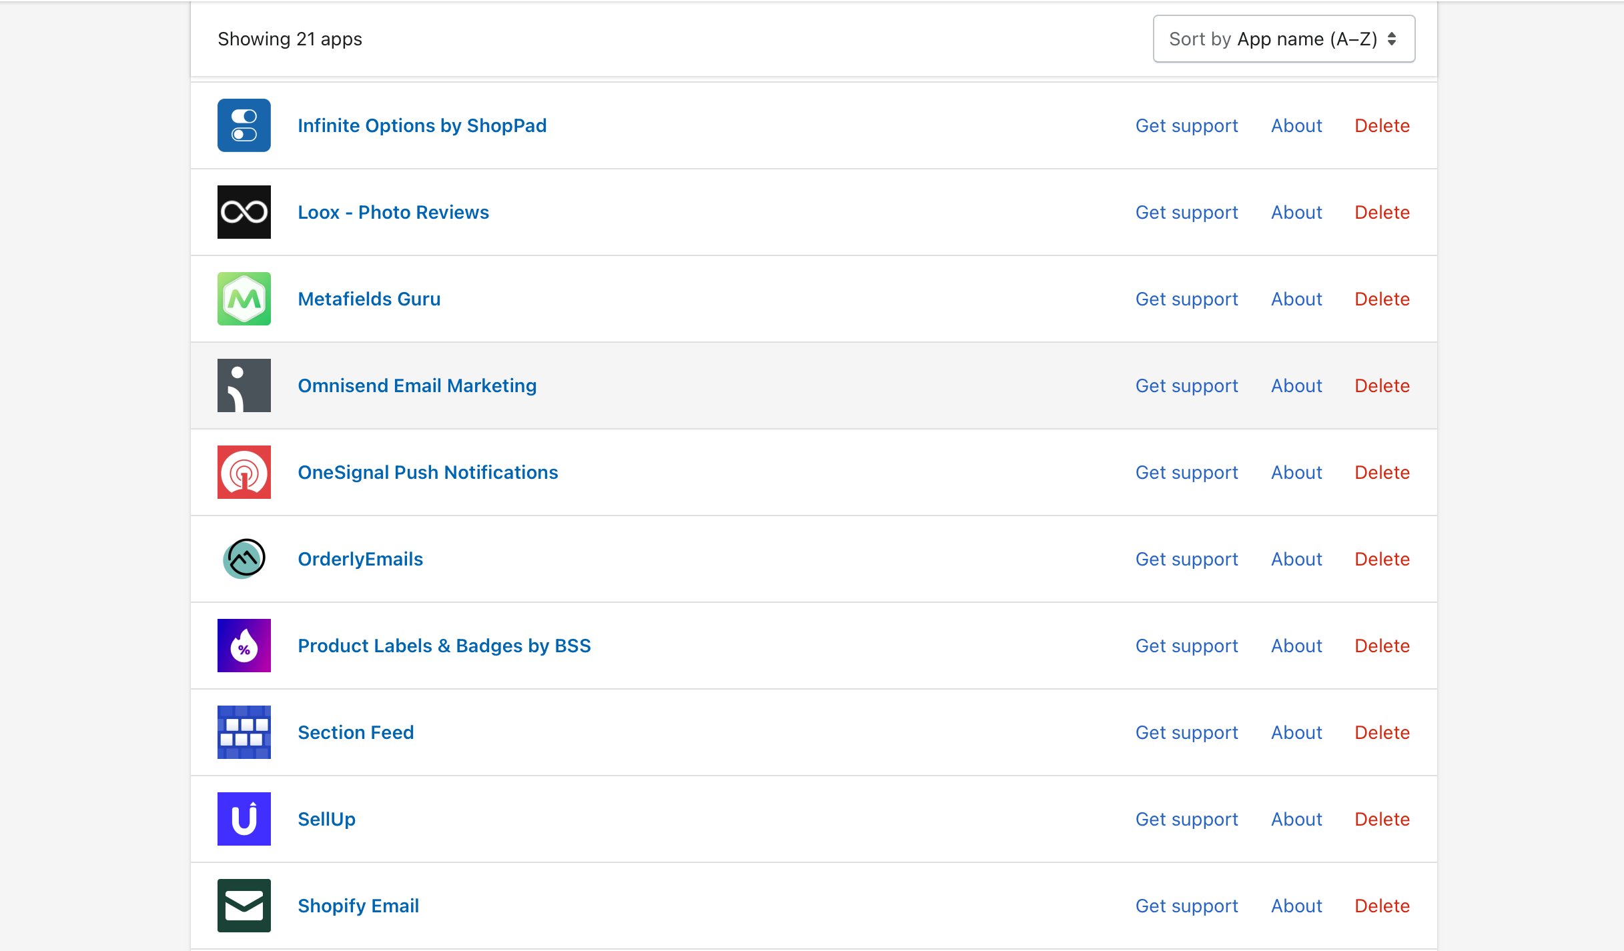Open Shopify Email app link
The width and height of the screenshot is (1624, 951).
358,906
